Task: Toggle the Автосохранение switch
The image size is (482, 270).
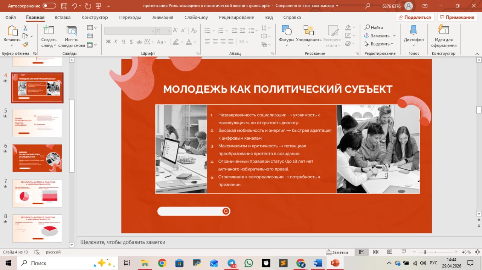Action: pos(50,6)
